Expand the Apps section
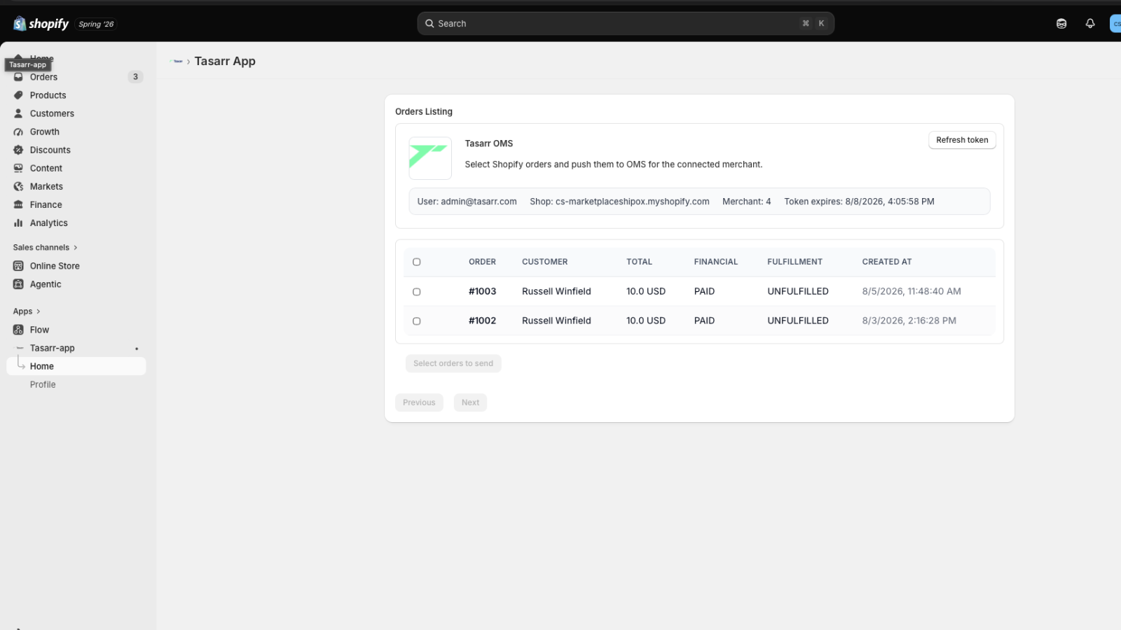Image resolution: width=1121 pixels, height=630 pixels. [x=27, y=311]
